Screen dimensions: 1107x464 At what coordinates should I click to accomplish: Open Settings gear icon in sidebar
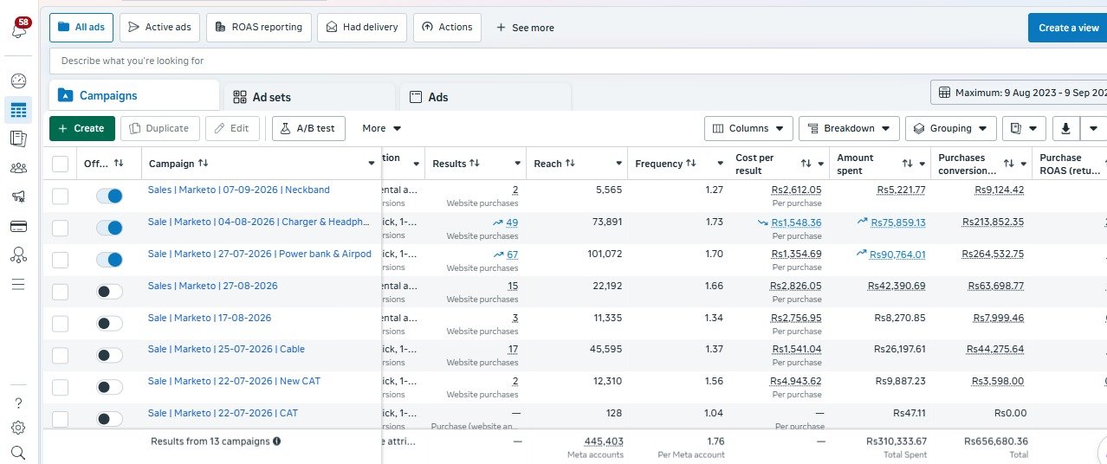point(18,427)
